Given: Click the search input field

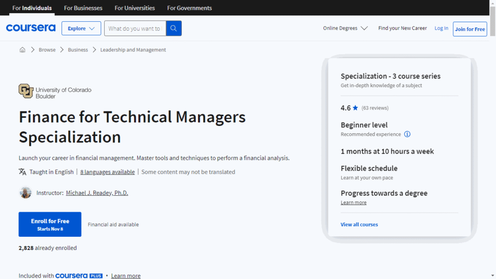Looking at the screenshot, I should point(135,28).
